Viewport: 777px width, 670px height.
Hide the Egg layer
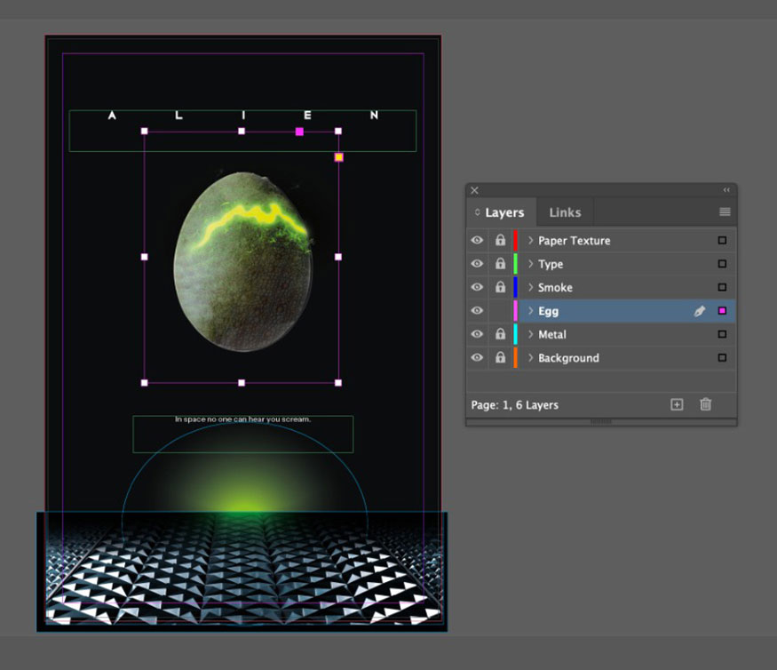477,311
